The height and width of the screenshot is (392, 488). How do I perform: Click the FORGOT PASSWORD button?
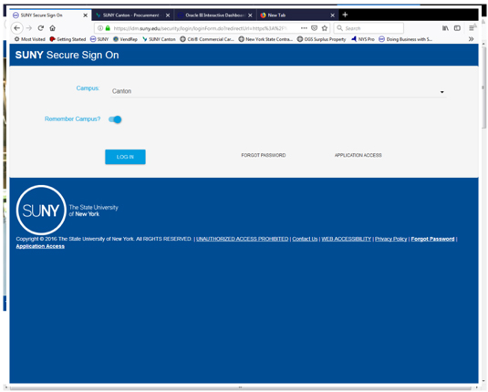click(x=264, y=155)
